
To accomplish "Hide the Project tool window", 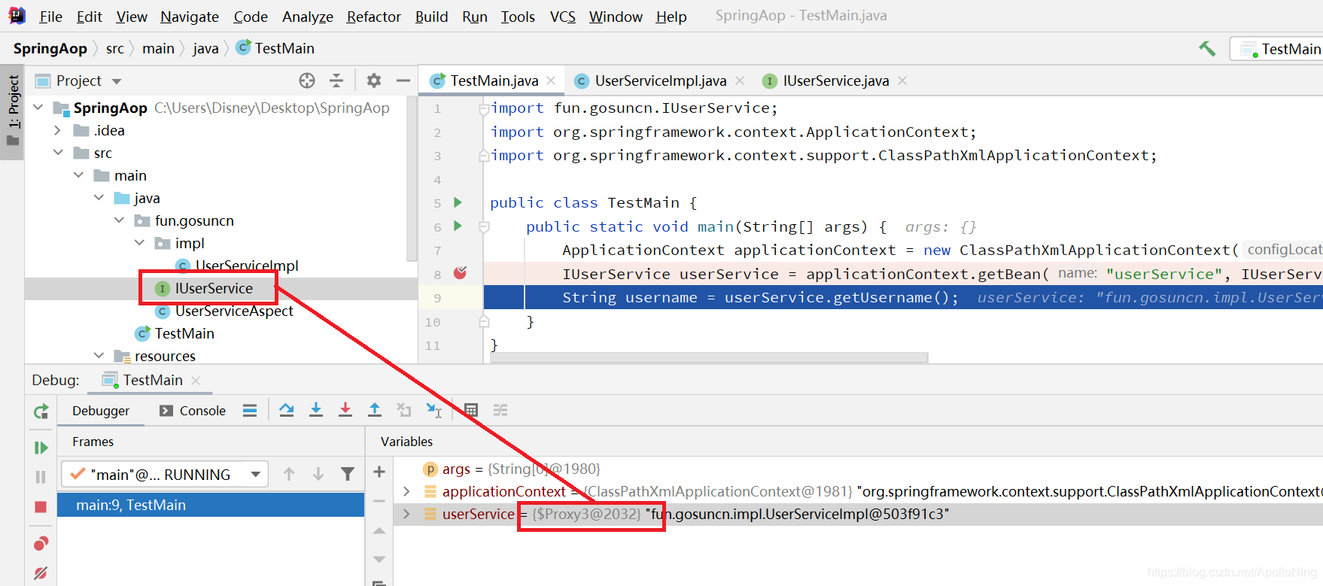I will (403, 80).
